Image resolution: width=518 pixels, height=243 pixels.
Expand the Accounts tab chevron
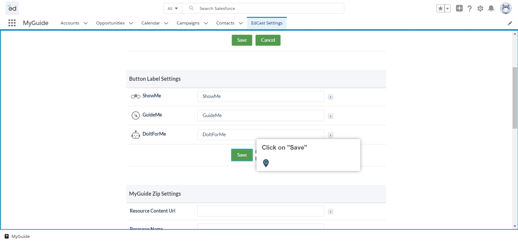86,23
